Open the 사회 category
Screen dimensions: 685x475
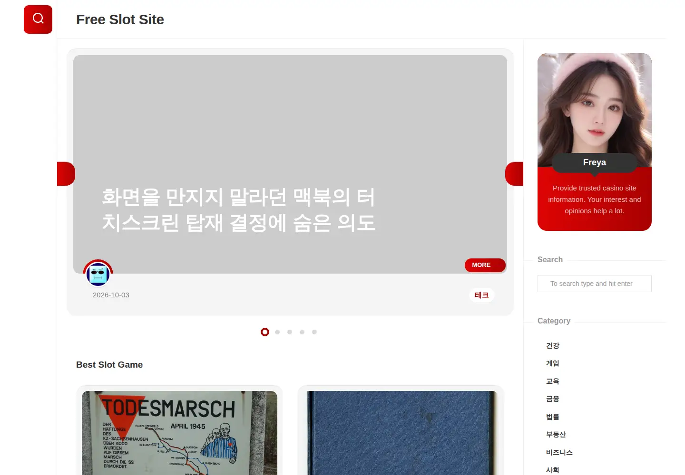point(553,470)
